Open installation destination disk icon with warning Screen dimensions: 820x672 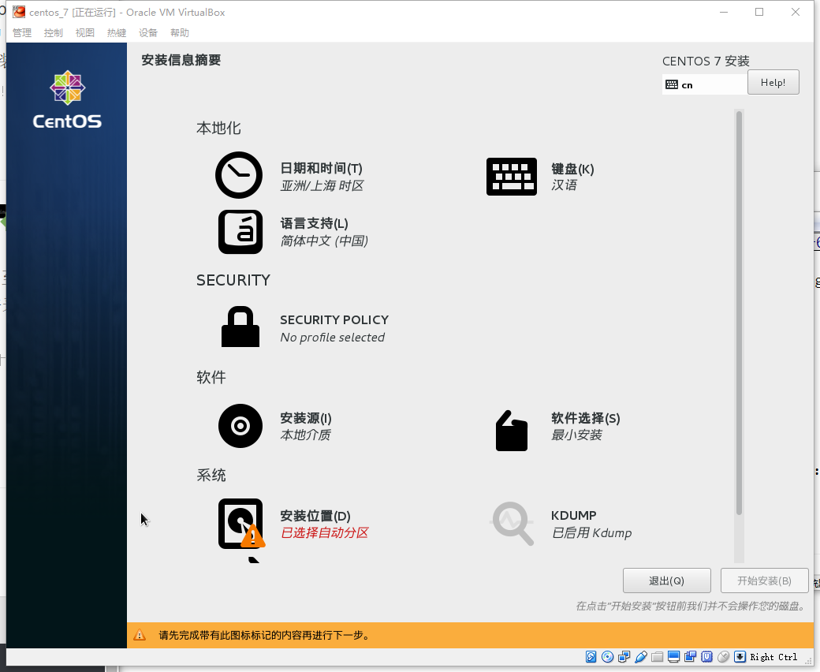click(241, 524)
